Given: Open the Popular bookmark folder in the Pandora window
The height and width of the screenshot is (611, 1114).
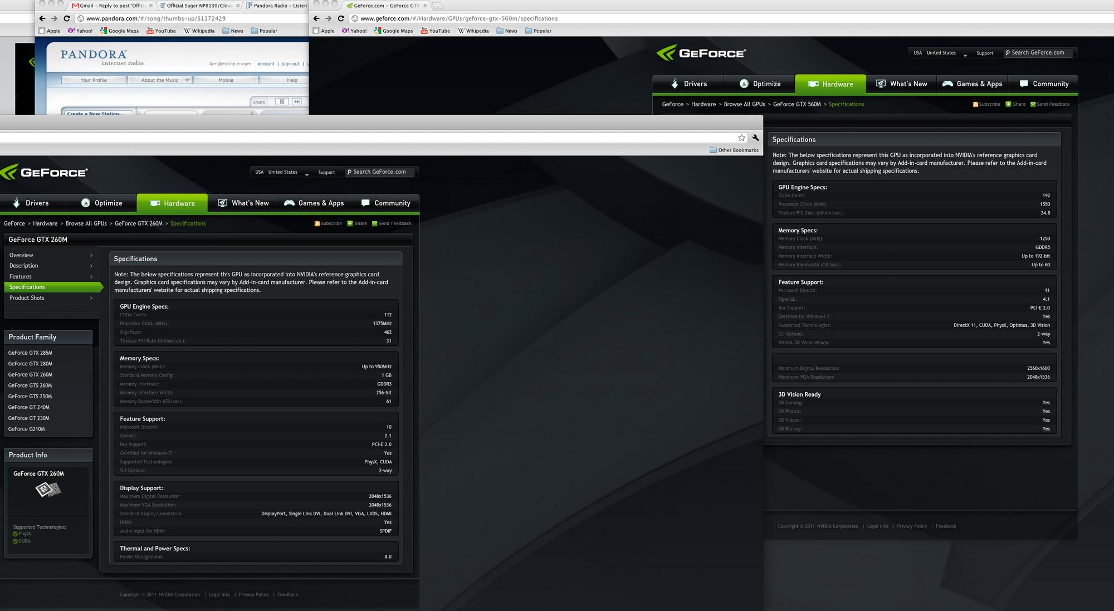Looking at the screenshot, I should tap(264, 31).
